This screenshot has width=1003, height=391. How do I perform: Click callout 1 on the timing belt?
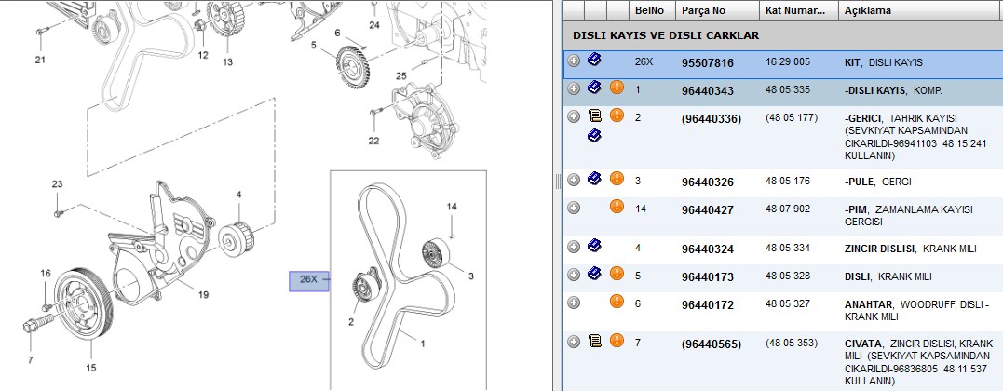click(x=423, y=344)
